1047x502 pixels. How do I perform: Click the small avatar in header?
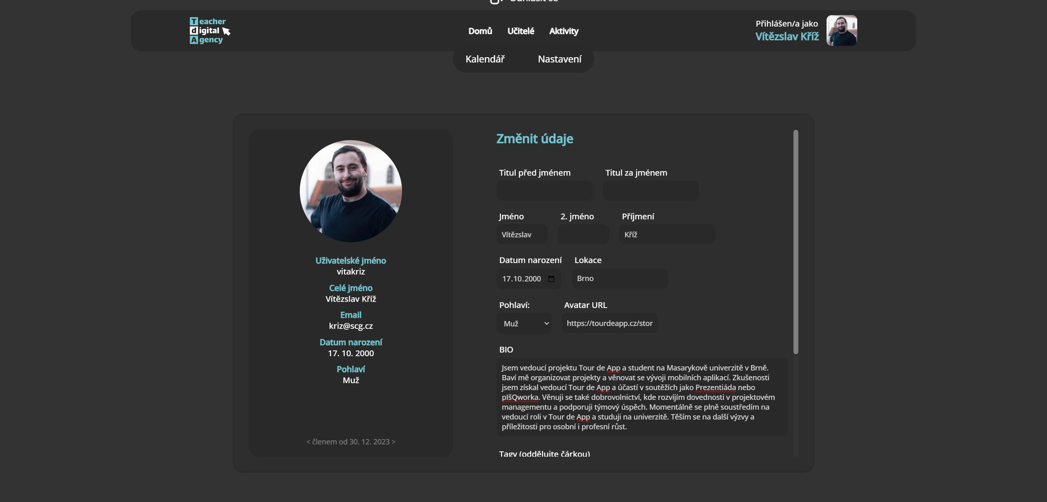[842, 31]
